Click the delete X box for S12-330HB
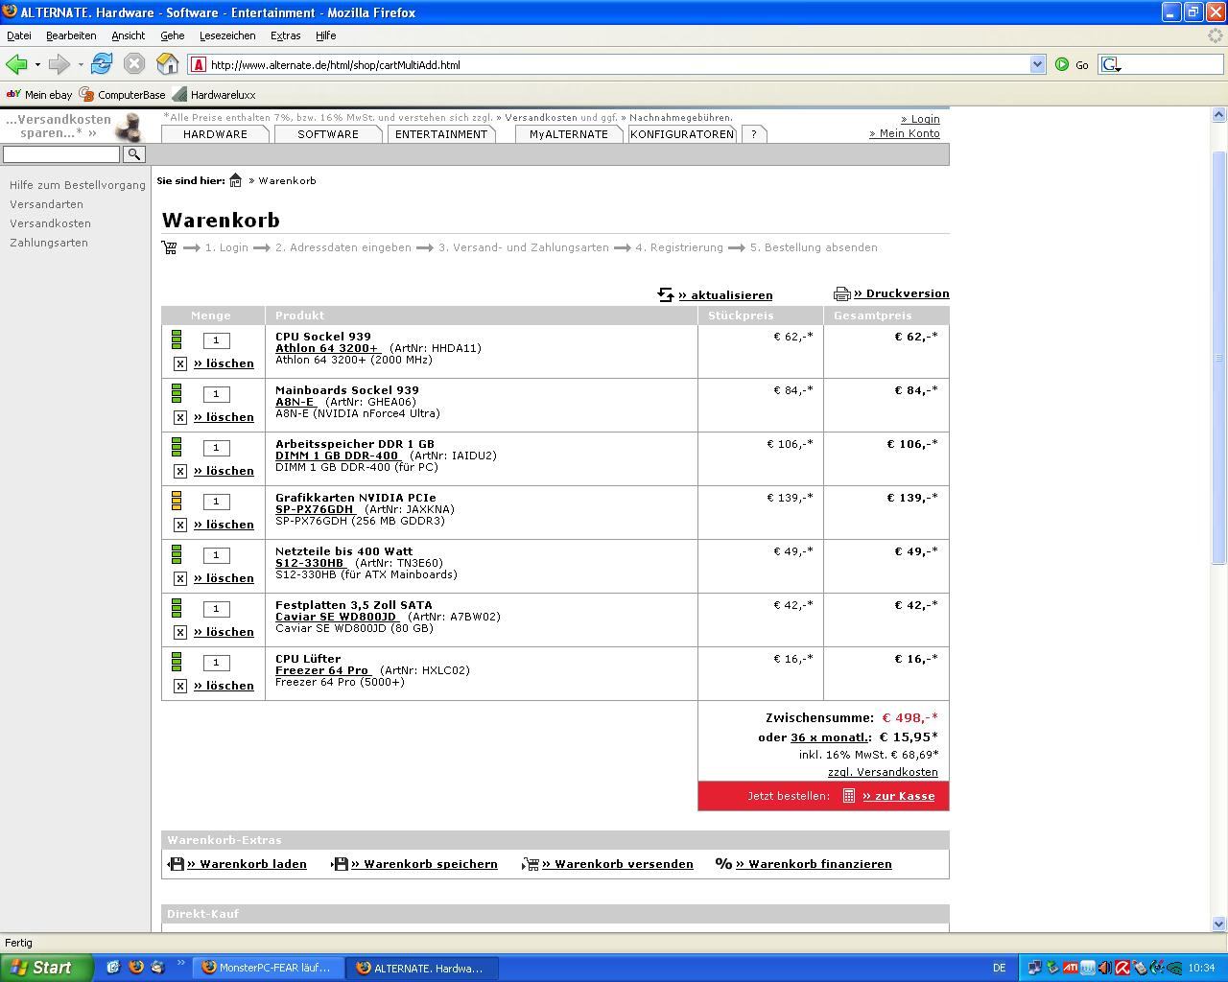 179,578
